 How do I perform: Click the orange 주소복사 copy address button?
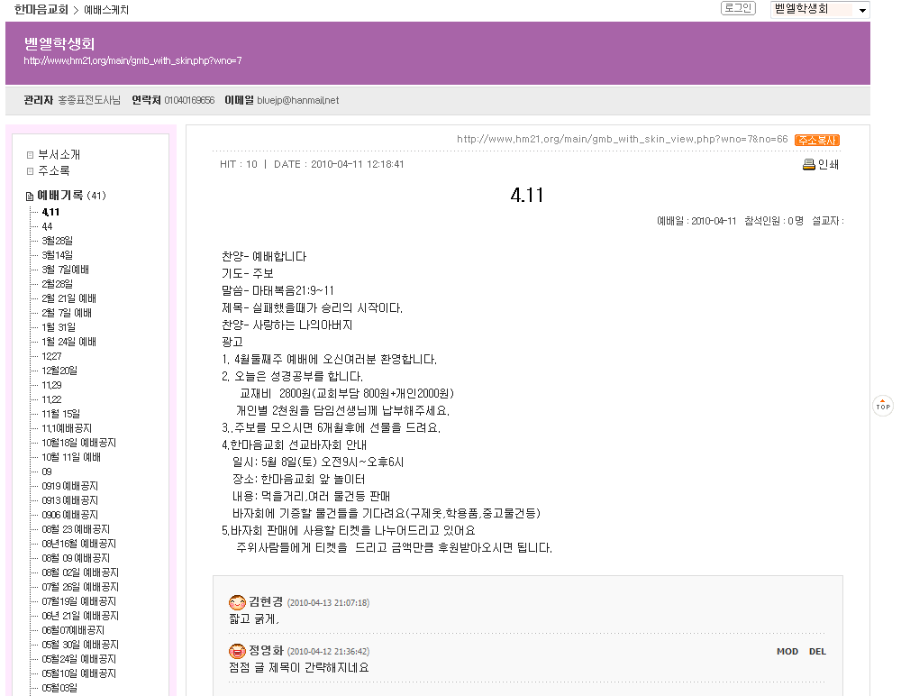click(x=816, y=140)
